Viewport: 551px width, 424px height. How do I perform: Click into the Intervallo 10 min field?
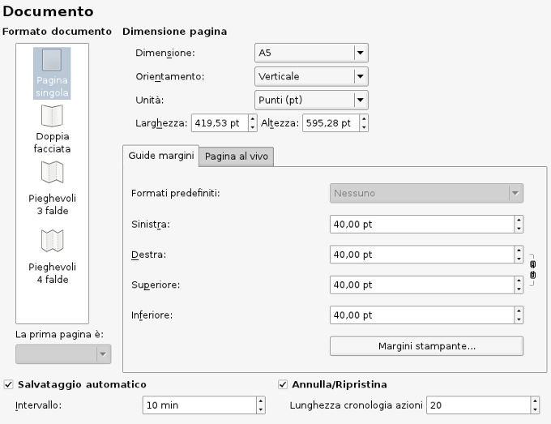(x=199, y=405)
